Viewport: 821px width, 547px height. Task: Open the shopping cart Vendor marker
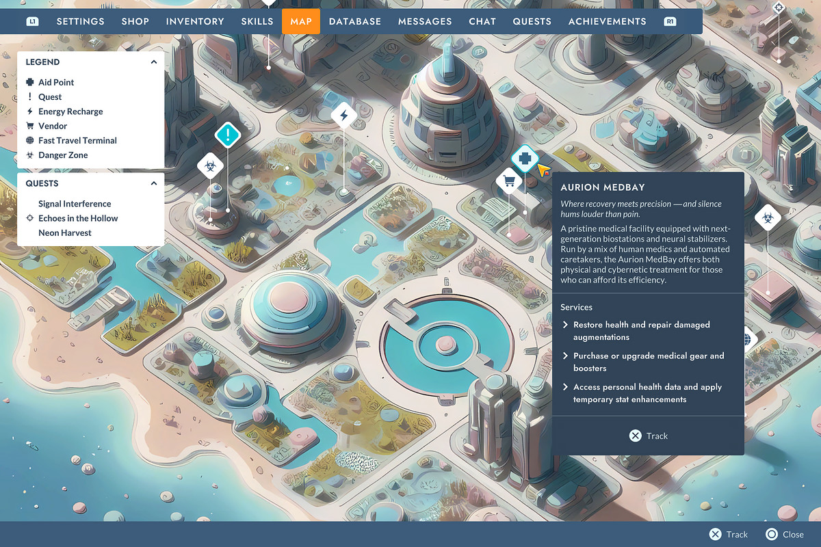tap(509, 181)
